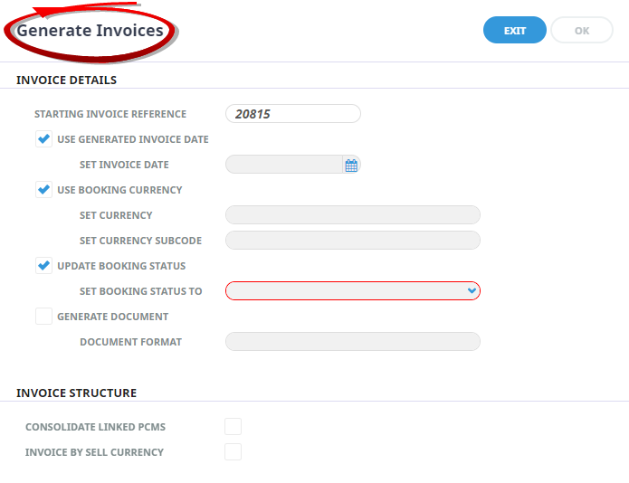Screen dimensions: 629x483
Task: Tick Consolidate Linked PCMs checkbox
Action: (233, 427)
